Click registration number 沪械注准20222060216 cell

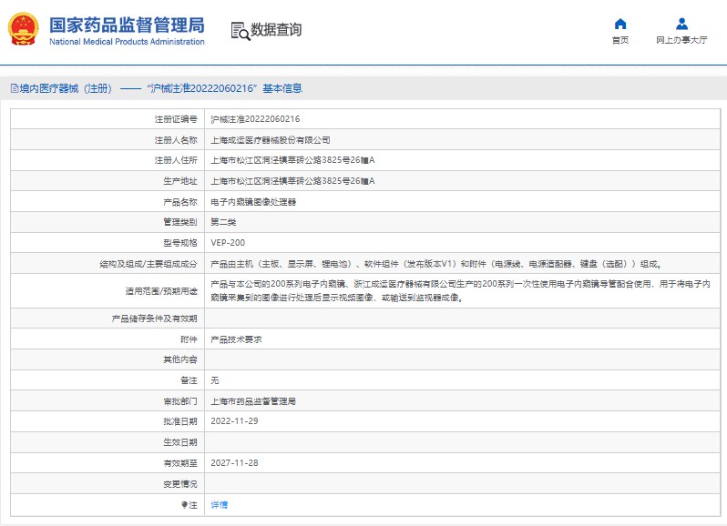point(255,119)
